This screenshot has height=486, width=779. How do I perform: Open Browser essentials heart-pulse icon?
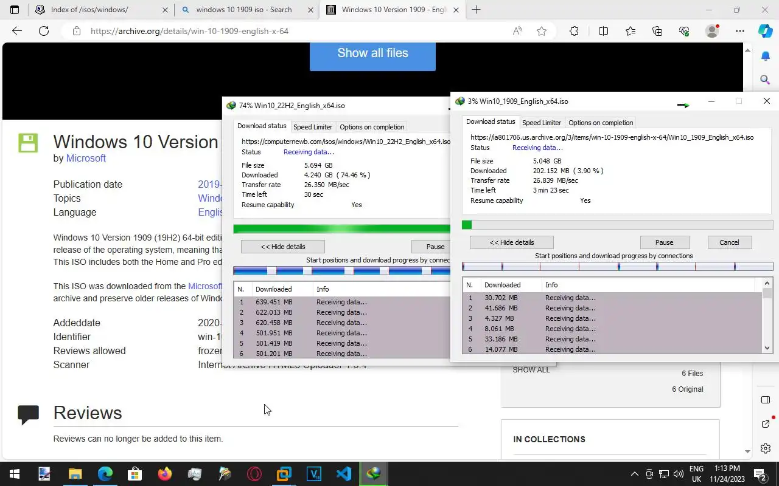pyautogui.click(x=684, y=31)
